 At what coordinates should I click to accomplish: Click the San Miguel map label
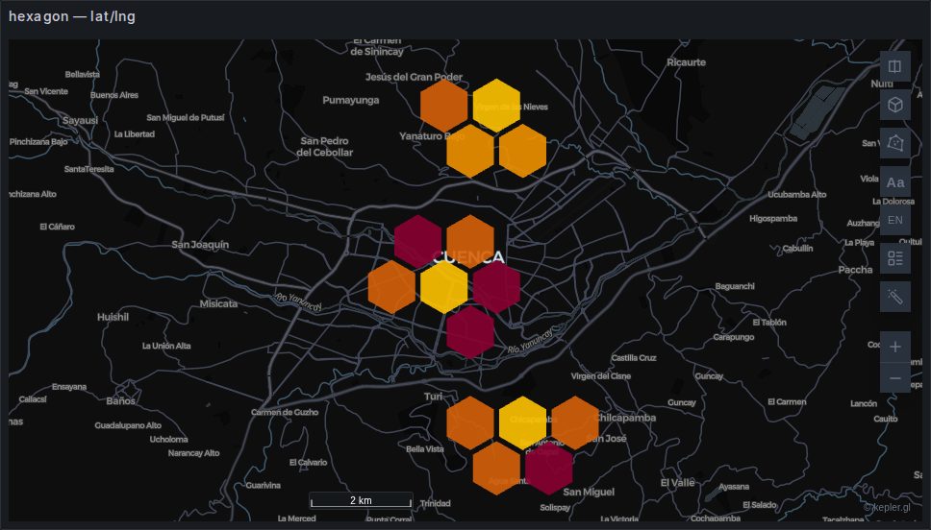(x=589, y=492)
